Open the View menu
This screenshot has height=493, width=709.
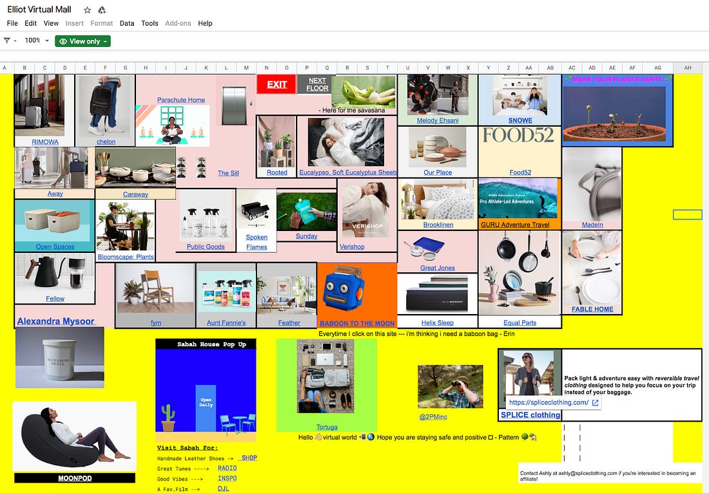pyautogui.click(x=51, y=23)
